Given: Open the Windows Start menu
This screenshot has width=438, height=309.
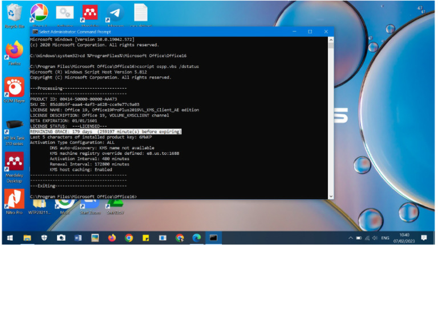Looking at the screenshot, I should tap(10, 238).
